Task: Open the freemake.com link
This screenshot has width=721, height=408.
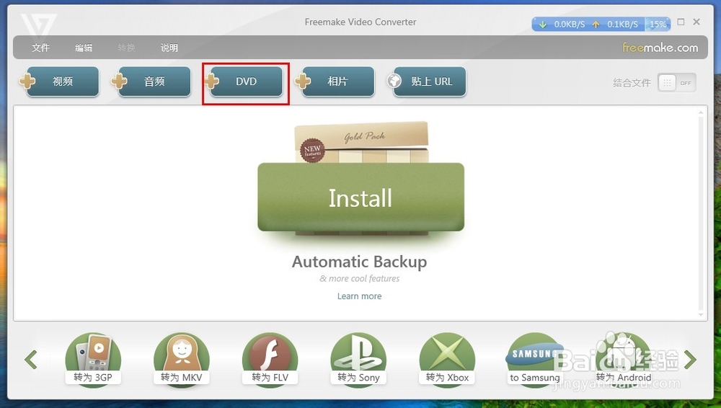Action: pos(660,48)
